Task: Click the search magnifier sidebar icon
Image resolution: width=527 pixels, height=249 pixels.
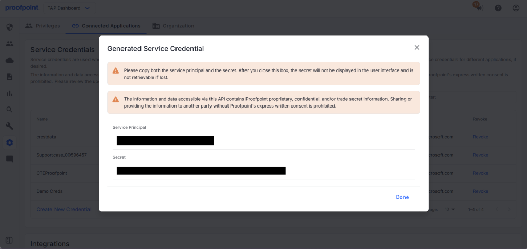Action: click(x=9, y=110)
